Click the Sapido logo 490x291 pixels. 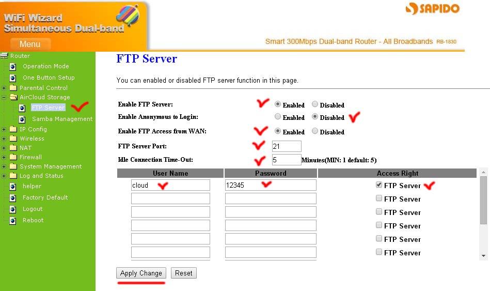[x=432, y=9]
